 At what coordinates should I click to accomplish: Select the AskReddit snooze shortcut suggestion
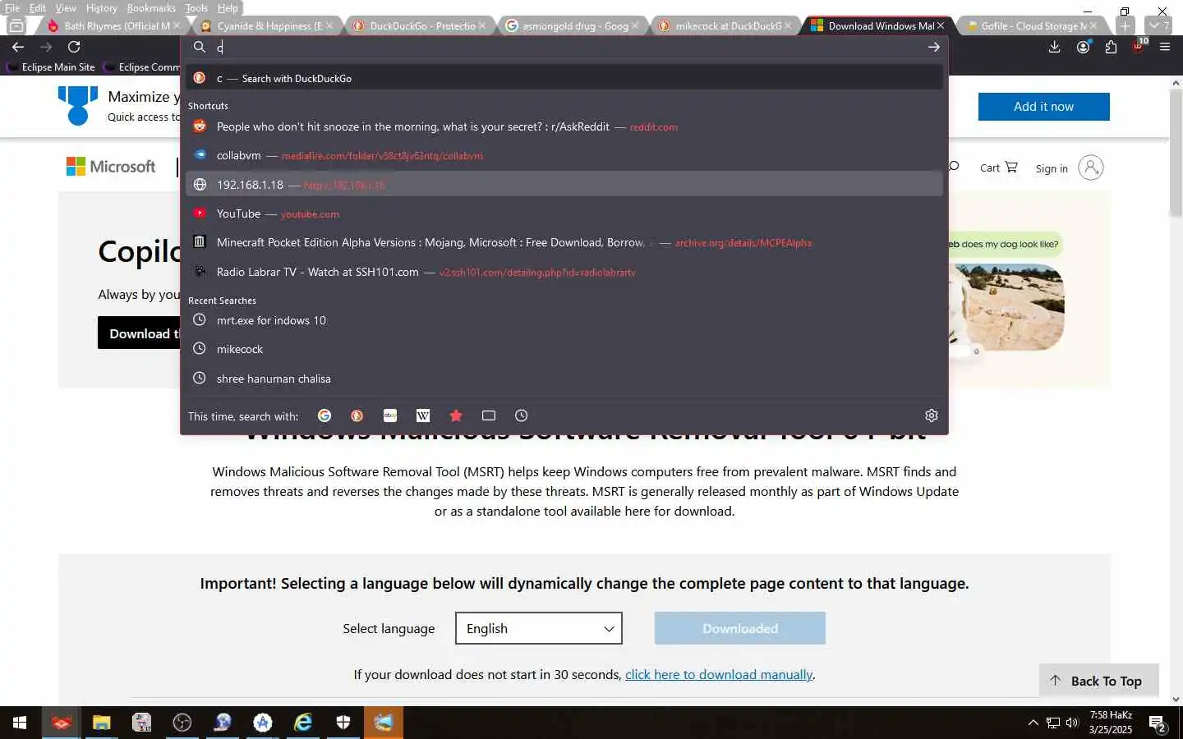tap(564, 126)
